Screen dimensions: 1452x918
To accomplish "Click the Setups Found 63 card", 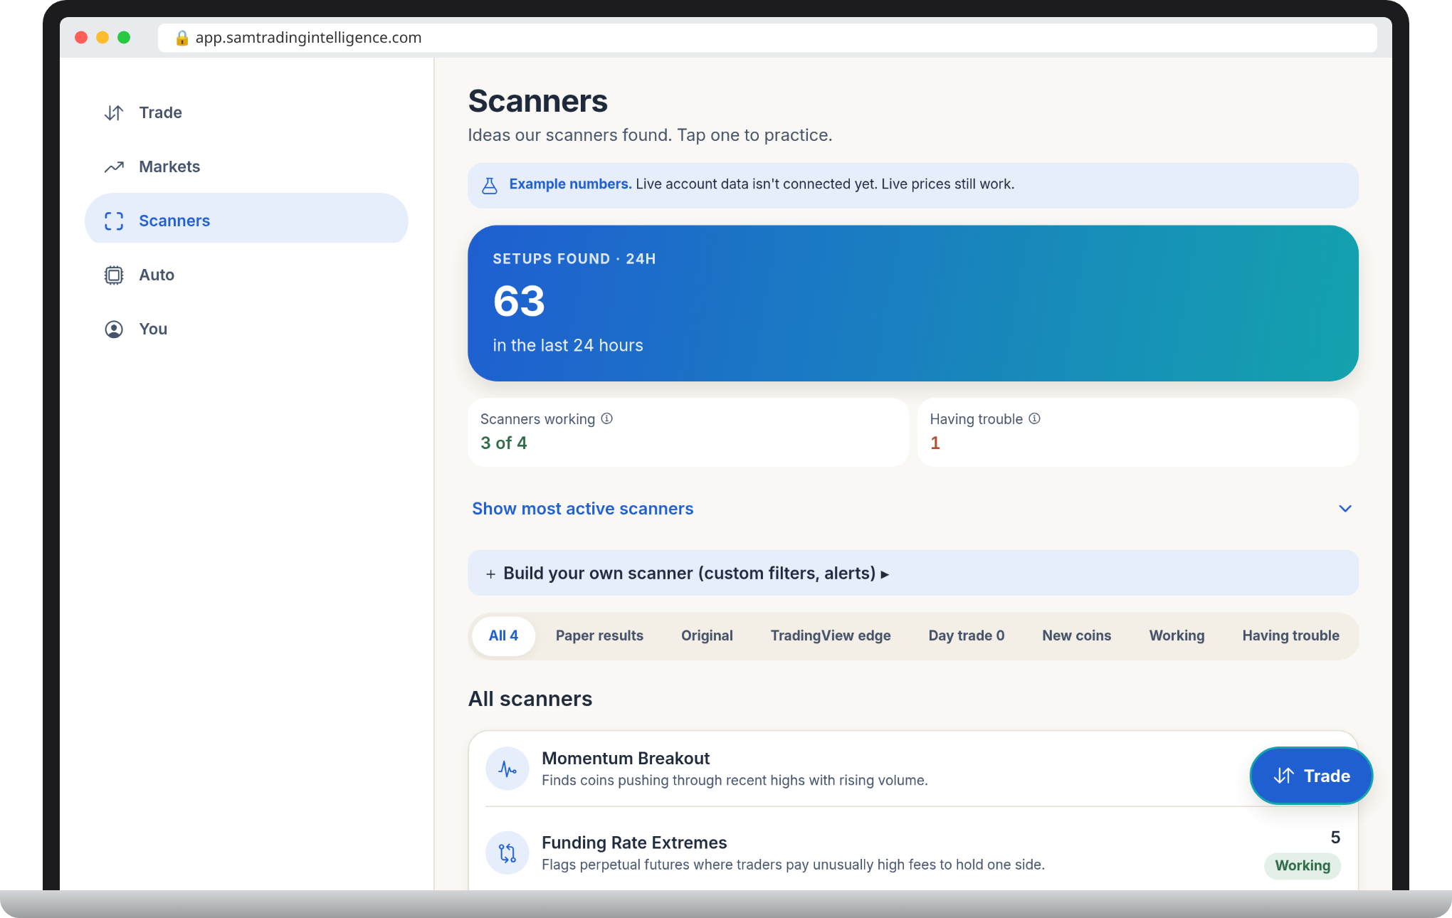I will [x=913, y=303].
